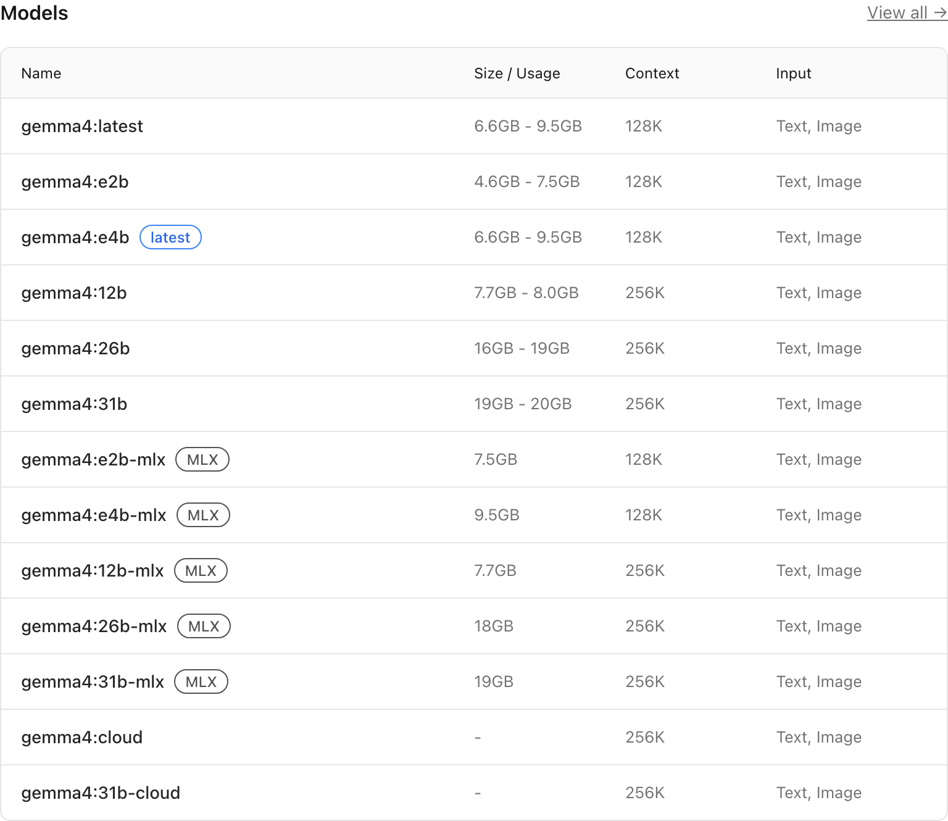The image size is (948, 821).
Task: Open the gemma4:e2b model
Action: (x=75, y=181)
